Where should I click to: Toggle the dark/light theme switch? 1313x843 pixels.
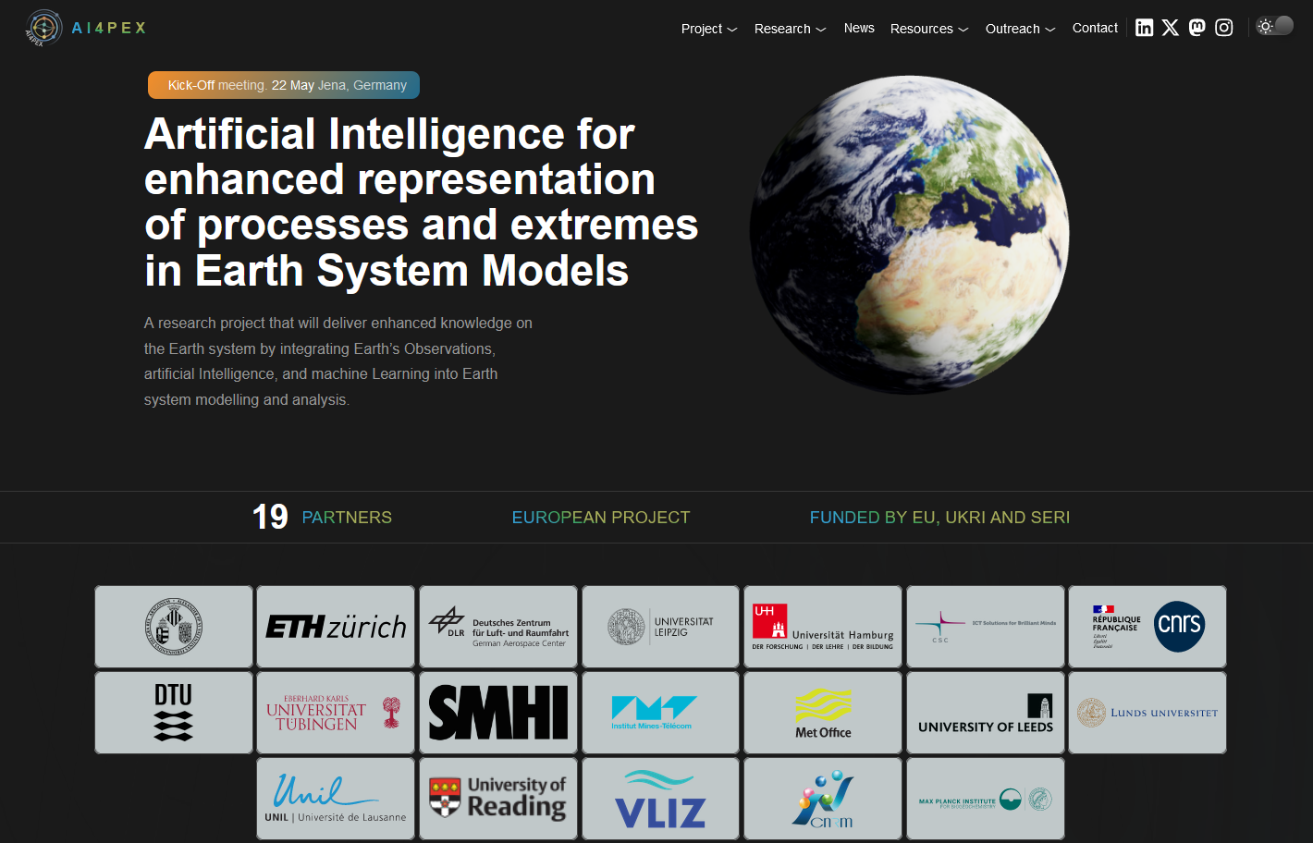click(1274, 26)
